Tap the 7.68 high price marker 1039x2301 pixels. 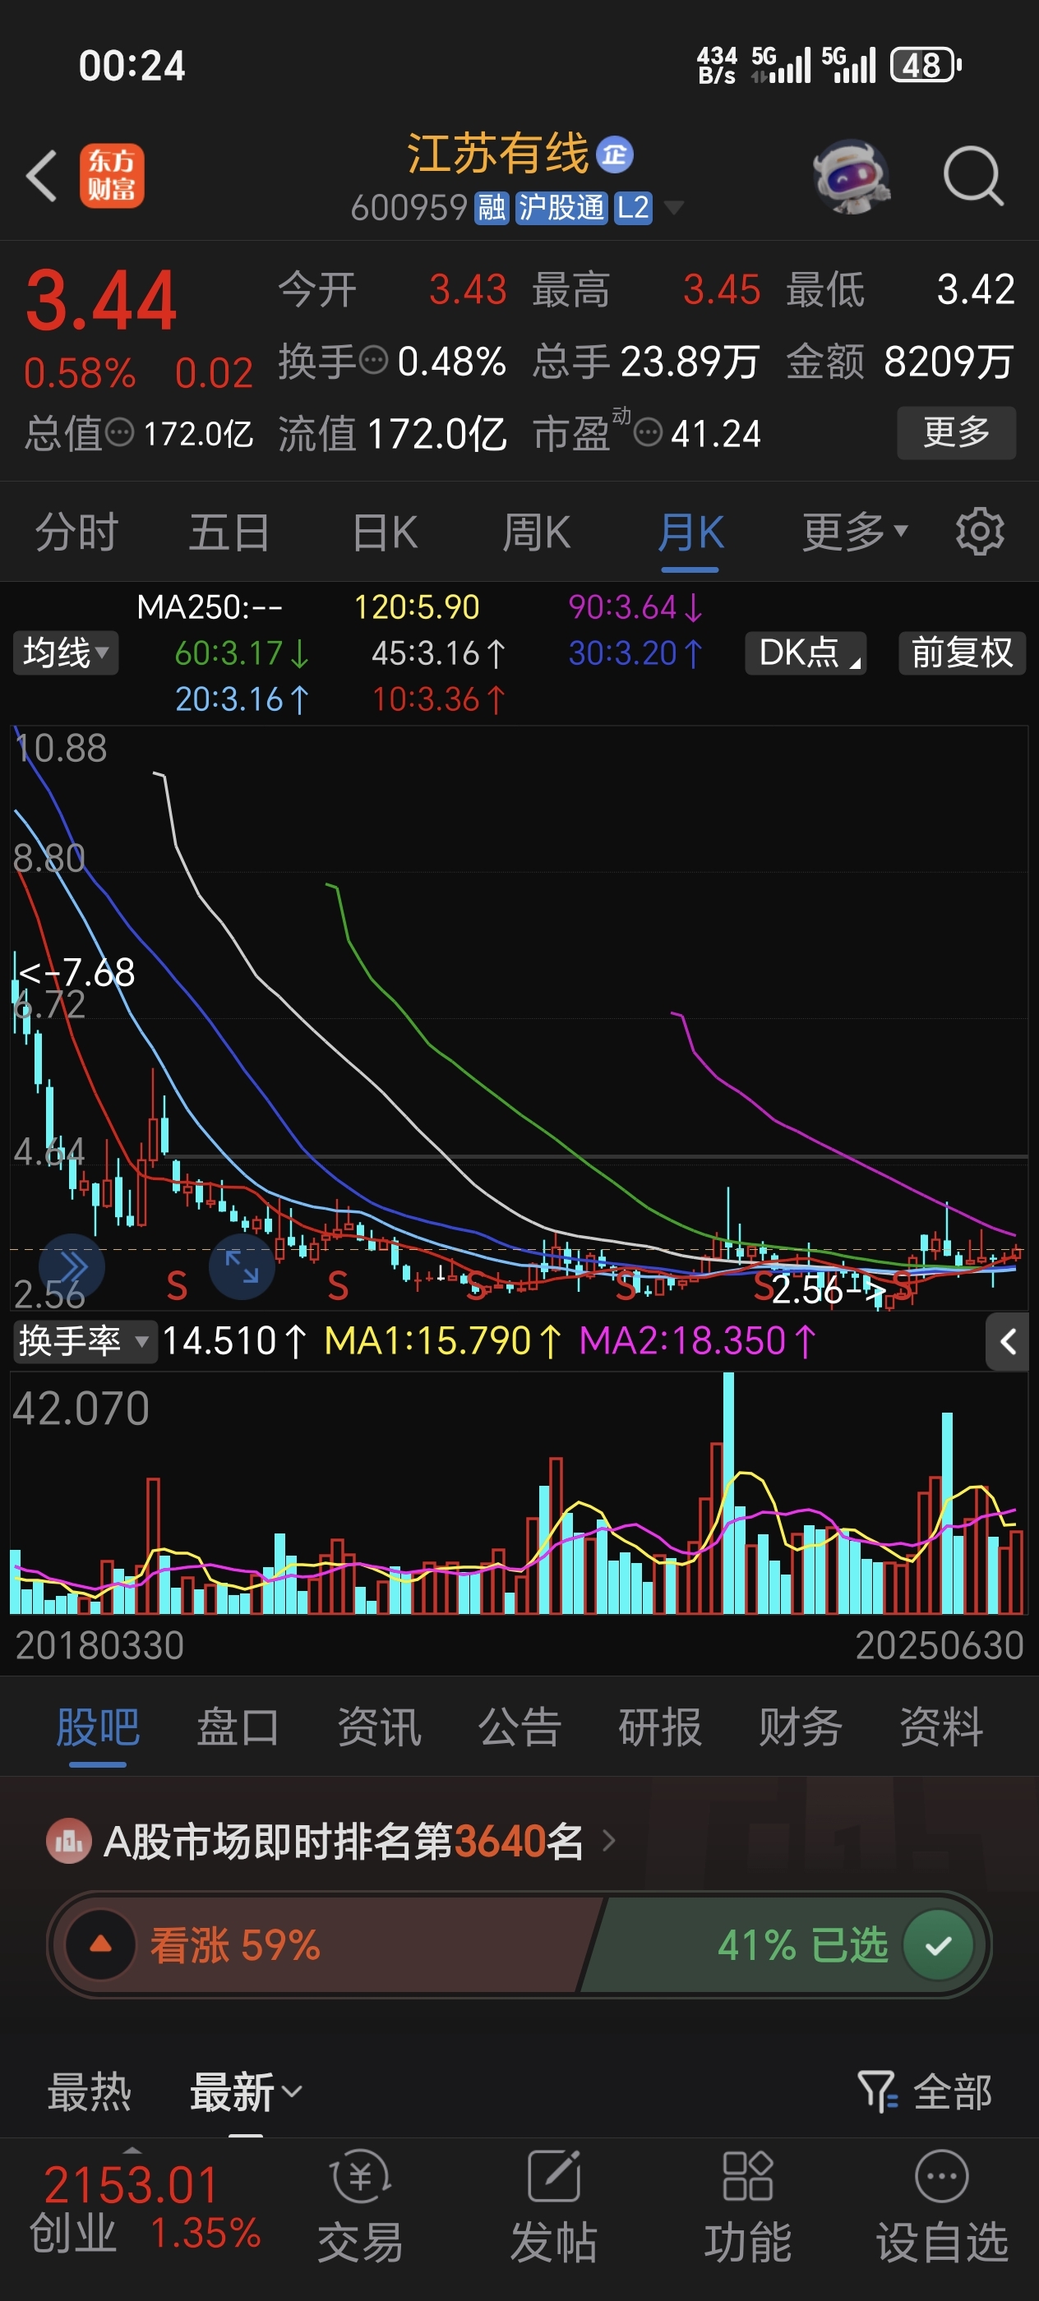[76, 973]
